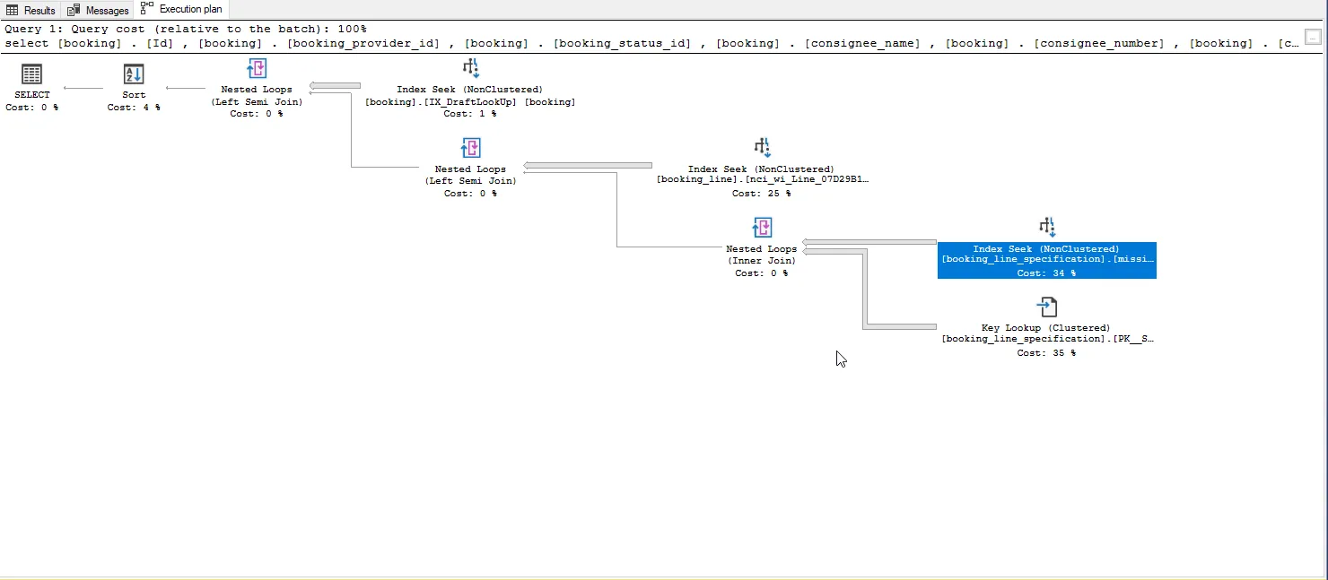Image resolution: width=1328 pixels, height=580 pixels.
Task: Click '[booking_line].[nci_wi_Line_07D29B1…' label
Action: [x=762, y=180]
